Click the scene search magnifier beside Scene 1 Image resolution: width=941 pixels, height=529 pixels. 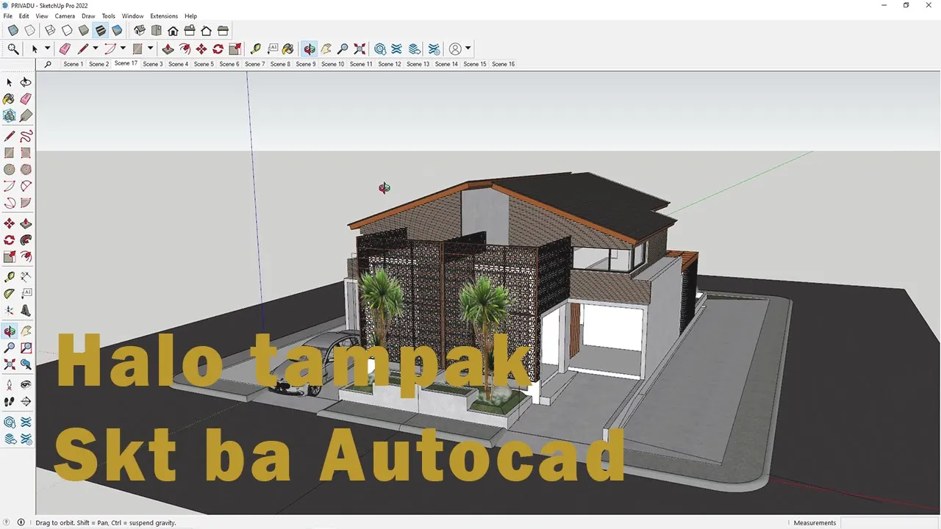48,64
